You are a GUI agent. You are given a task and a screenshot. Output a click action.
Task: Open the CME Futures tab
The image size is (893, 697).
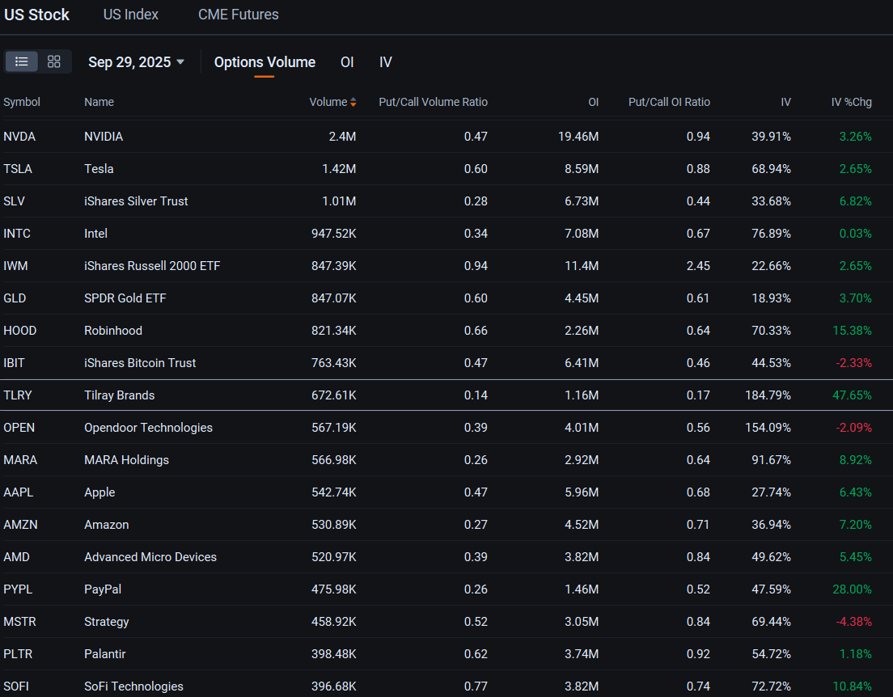238,15
